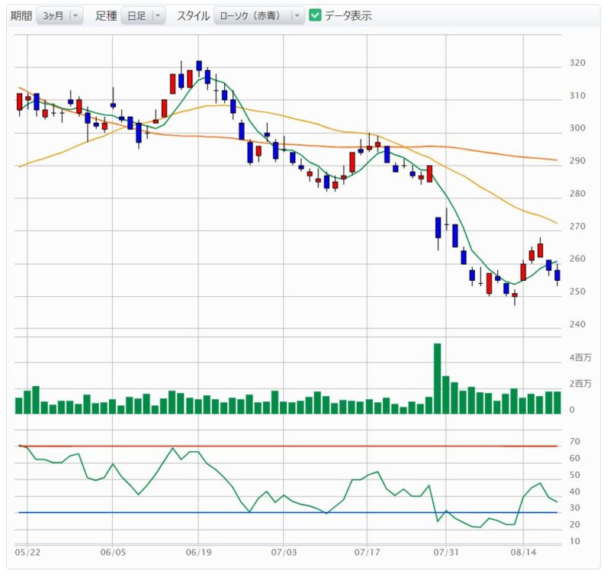Select the 50 oscillator axis label

(x=575, y=475)
